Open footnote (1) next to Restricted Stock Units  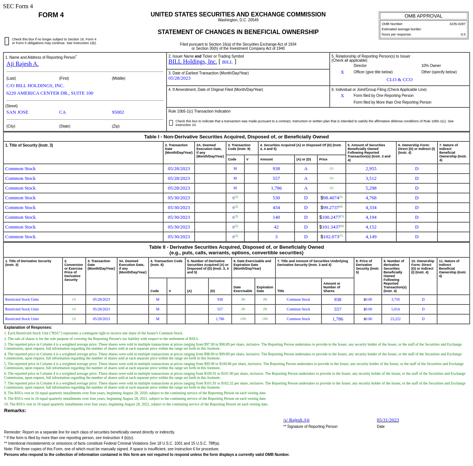tap(74, 299)
